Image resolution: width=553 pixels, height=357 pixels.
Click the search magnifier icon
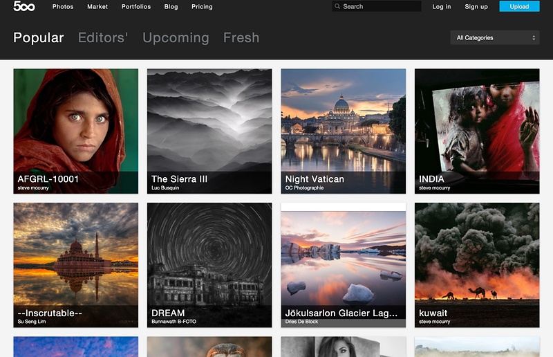click(x=337, y=6)
